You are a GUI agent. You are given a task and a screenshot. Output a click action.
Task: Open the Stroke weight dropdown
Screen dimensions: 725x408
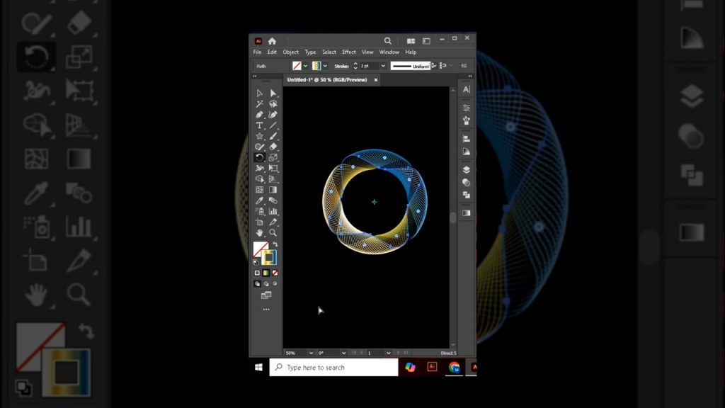click(383, 66)
